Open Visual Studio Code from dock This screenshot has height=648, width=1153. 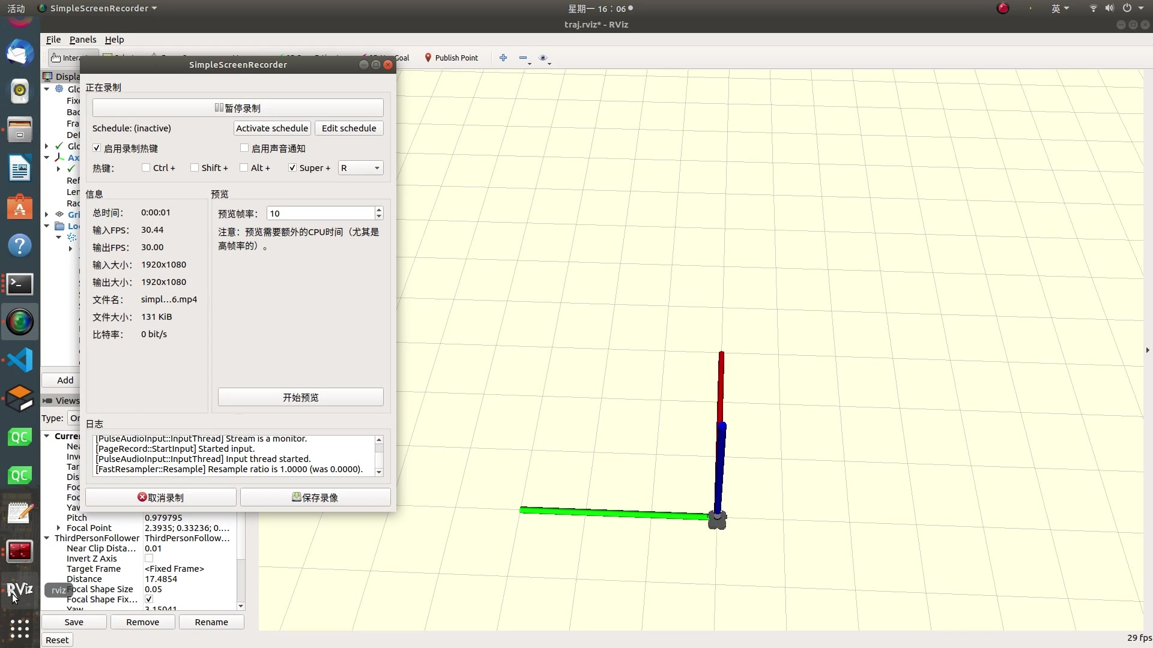[x=20, y=360]
